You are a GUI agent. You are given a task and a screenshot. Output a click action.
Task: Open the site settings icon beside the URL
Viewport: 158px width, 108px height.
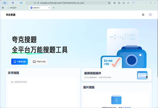(x=38, y=3)
